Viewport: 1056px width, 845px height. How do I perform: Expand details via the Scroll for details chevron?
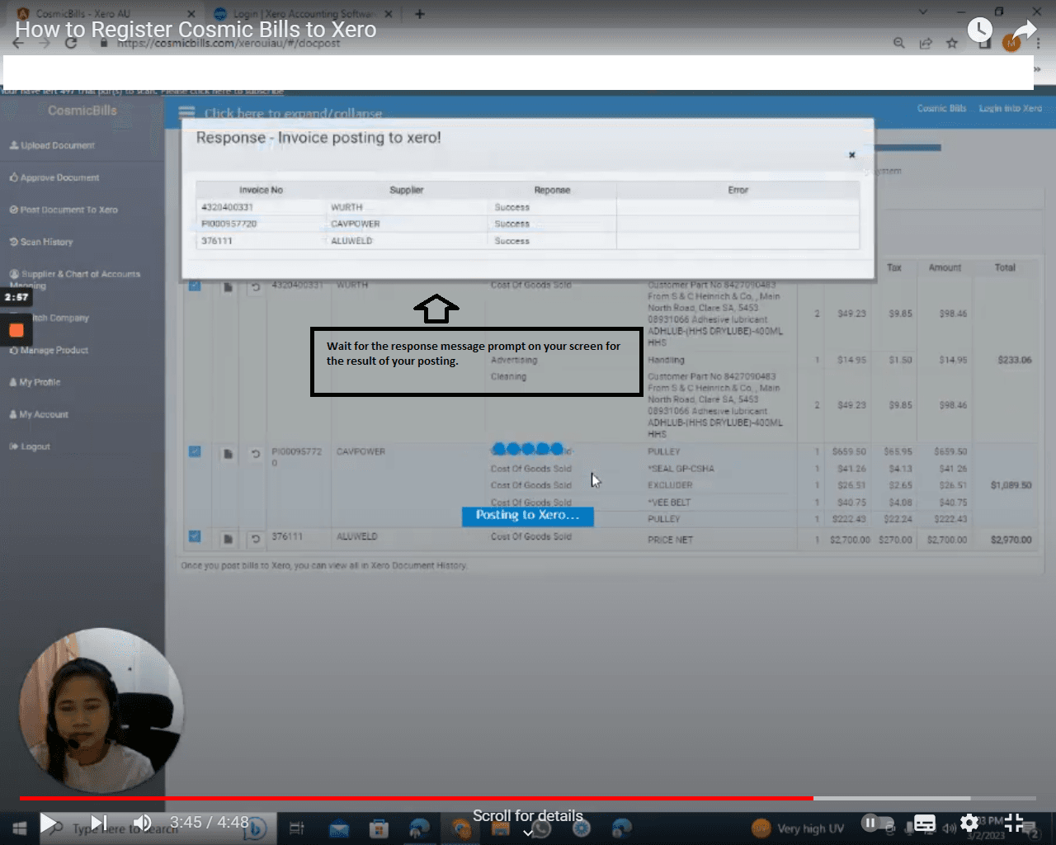point(528,833)
